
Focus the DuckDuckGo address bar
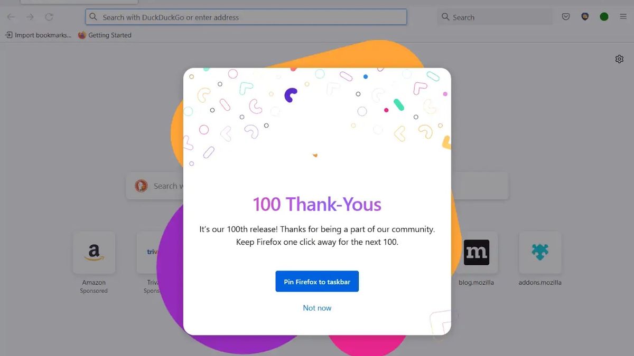click(246, 17)
